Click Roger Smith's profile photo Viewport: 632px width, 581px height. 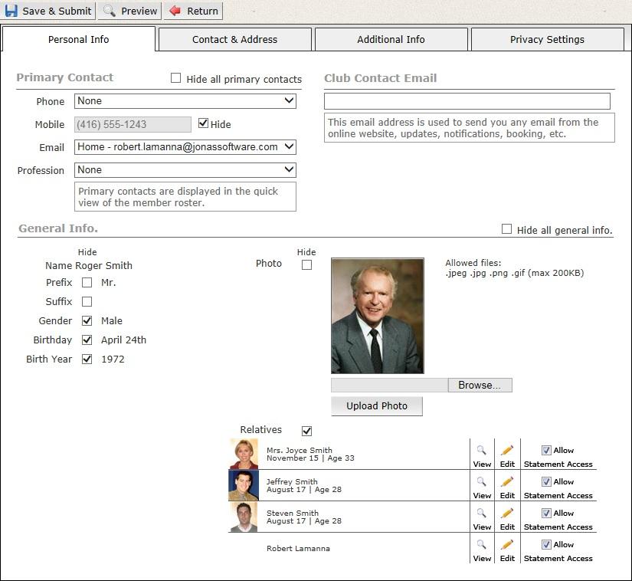pyautogui.click(x=378, y=316)
